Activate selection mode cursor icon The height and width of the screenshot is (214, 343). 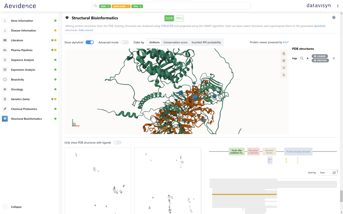284,75
